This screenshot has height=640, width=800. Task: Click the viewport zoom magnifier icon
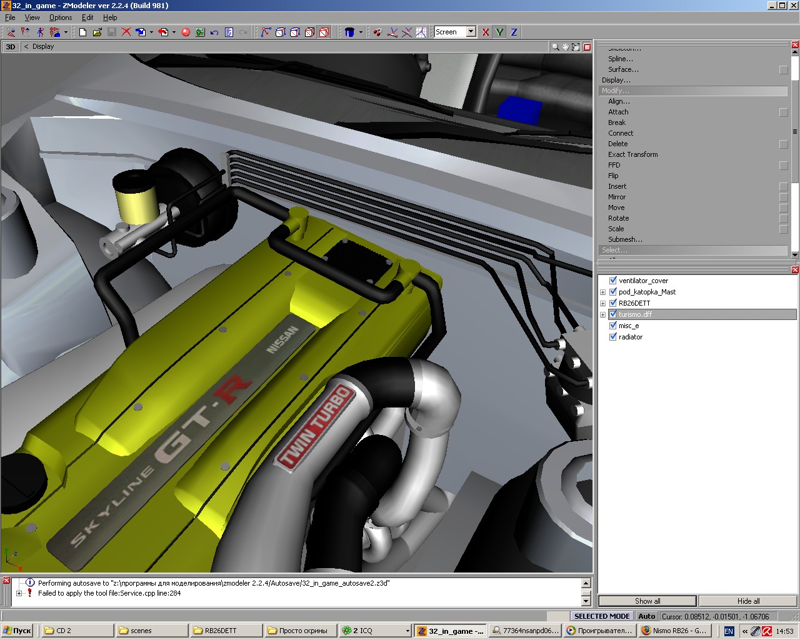555,46
